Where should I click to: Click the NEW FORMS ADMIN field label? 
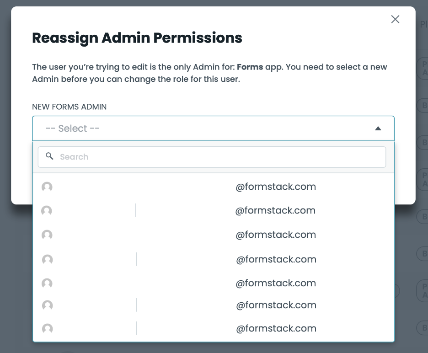(69, 107)
